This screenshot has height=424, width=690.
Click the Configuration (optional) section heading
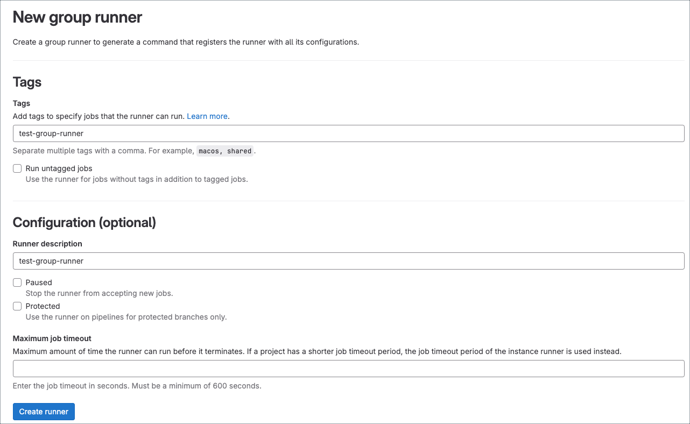85,222
